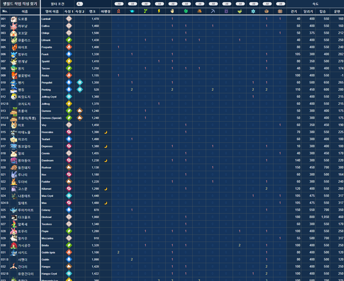Select the Handiwork hand column icon
Image resolution: width=344 pixels, height=281 pixels.
(x=172, y=11)
